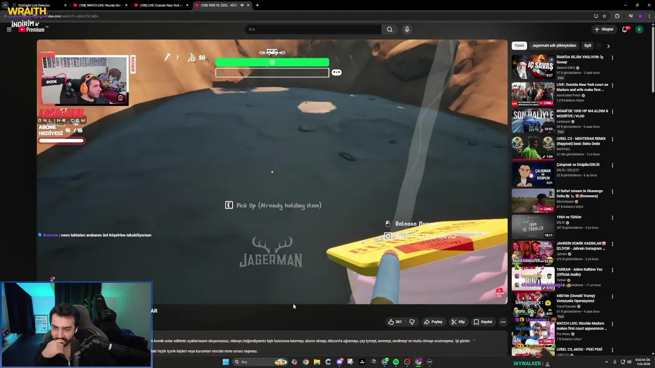Click the clock and date in taskbar
This screenshot has width=655, height=368.
[x=643, y=362]
